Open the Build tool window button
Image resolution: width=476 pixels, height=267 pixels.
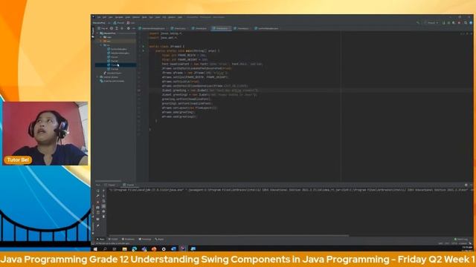tap(159, 239)
